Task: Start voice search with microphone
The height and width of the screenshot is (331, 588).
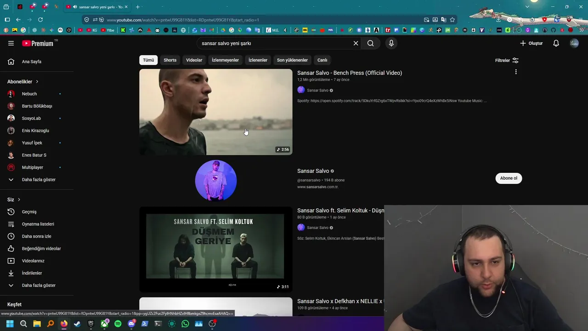Action: (x=391, y=43)
